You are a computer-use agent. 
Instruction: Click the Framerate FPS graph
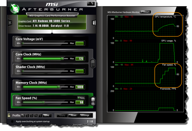pos(145,101)
